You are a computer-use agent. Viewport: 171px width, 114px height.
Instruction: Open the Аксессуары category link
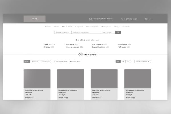tap(70, 44)
